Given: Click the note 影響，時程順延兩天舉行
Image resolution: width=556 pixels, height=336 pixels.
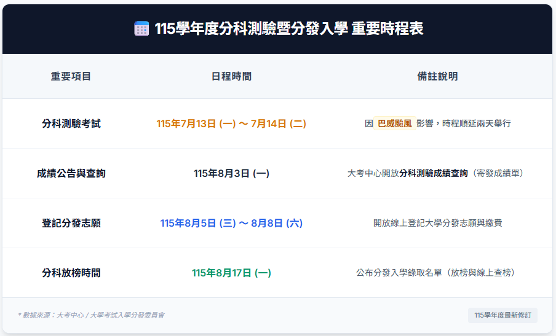Looking at the screenshot, I should (464, 123).
